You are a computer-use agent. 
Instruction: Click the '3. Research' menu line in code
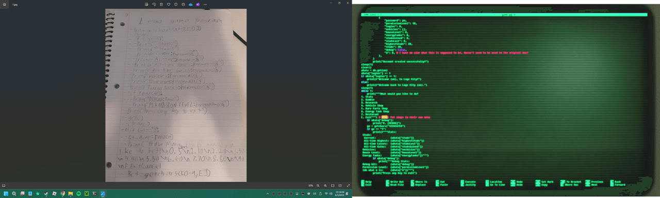370,103
